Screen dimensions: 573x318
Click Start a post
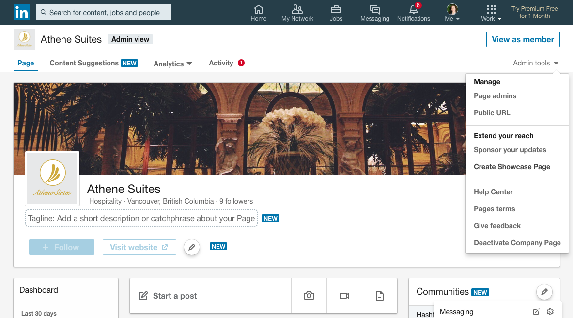211,296
